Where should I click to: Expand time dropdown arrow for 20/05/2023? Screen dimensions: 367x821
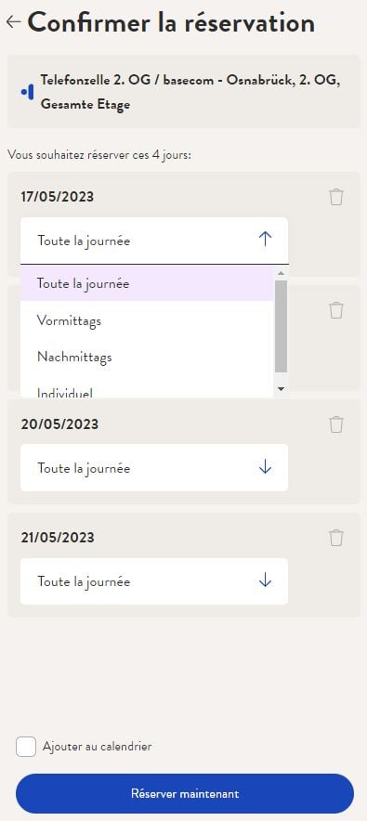(x=266, y=467)
